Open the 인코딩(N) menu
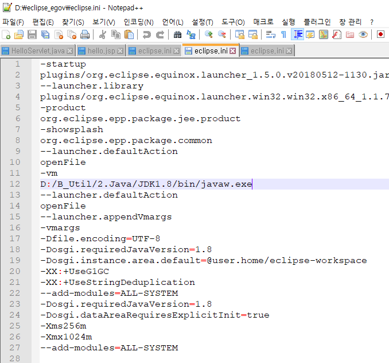This screenshot has height=363, width=389. coord(139,22)
